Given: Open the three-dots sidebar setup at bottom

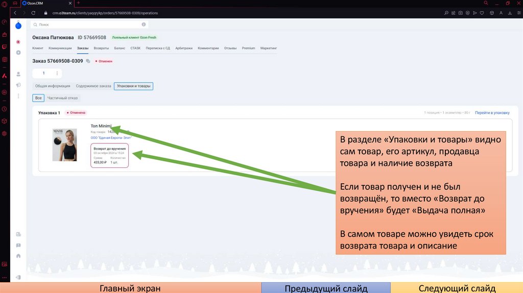Looking at the screenshot, I should coord(4,277).
